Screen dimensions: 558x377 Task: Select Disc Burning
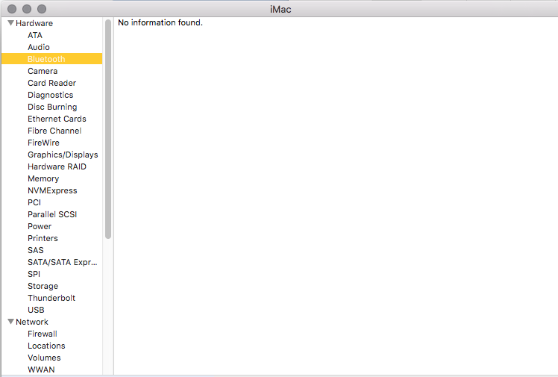point(52,107)
